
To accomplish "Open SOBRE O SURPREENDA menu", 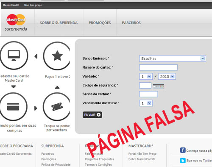I will coord(59,23).
